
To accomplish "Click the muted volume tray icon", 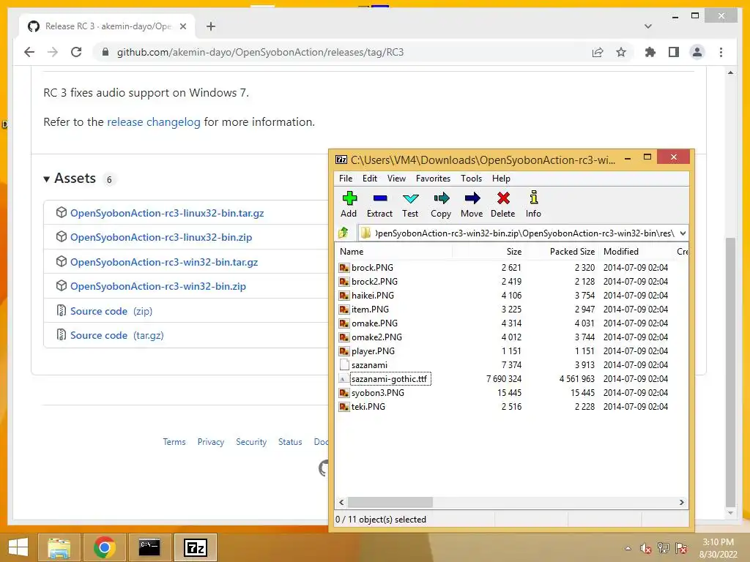I will 645,548.
